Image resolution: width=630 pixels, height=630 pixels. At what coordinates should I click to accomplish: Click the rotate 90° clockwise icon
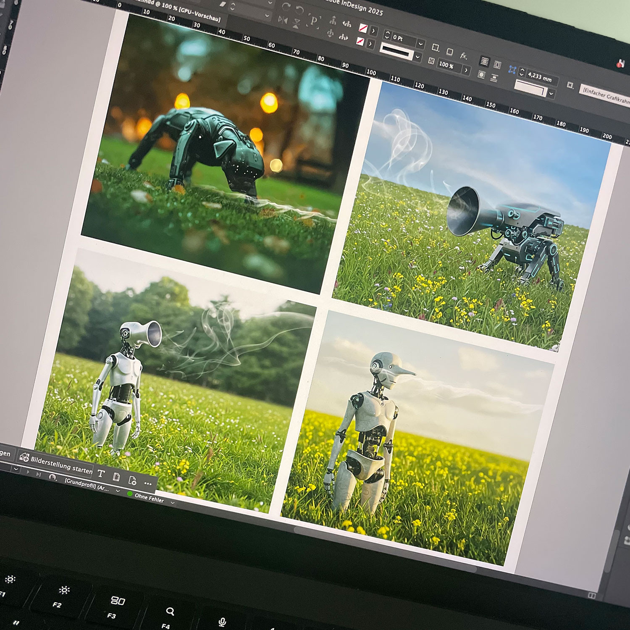286,6
